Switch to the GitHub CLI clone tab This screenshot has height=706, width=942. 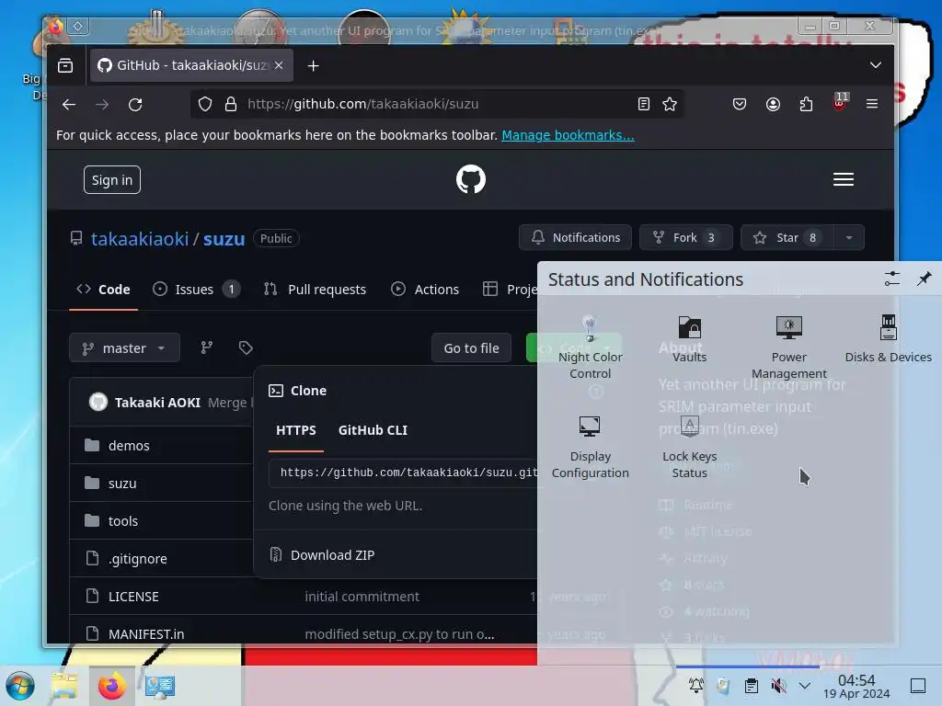(373, 430)
